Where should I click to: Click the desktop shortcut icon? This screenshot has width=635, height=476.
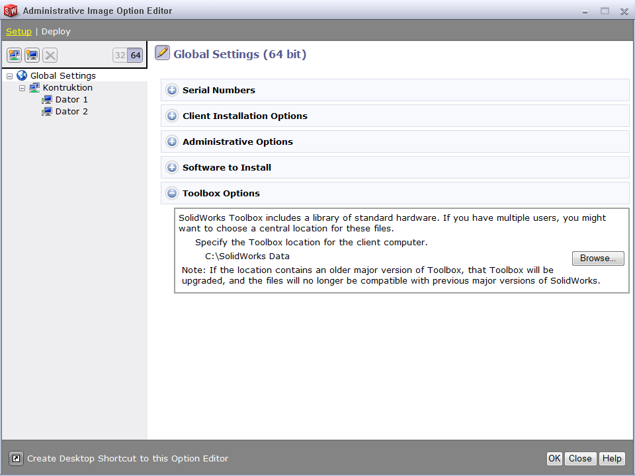pos(16,459)
